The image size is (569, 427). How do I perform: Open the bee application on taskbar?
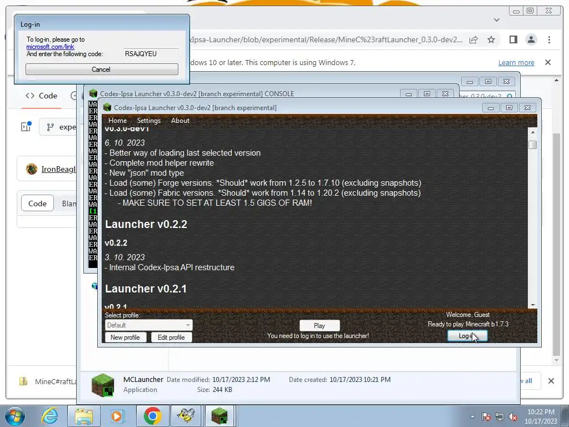(186, 416)
